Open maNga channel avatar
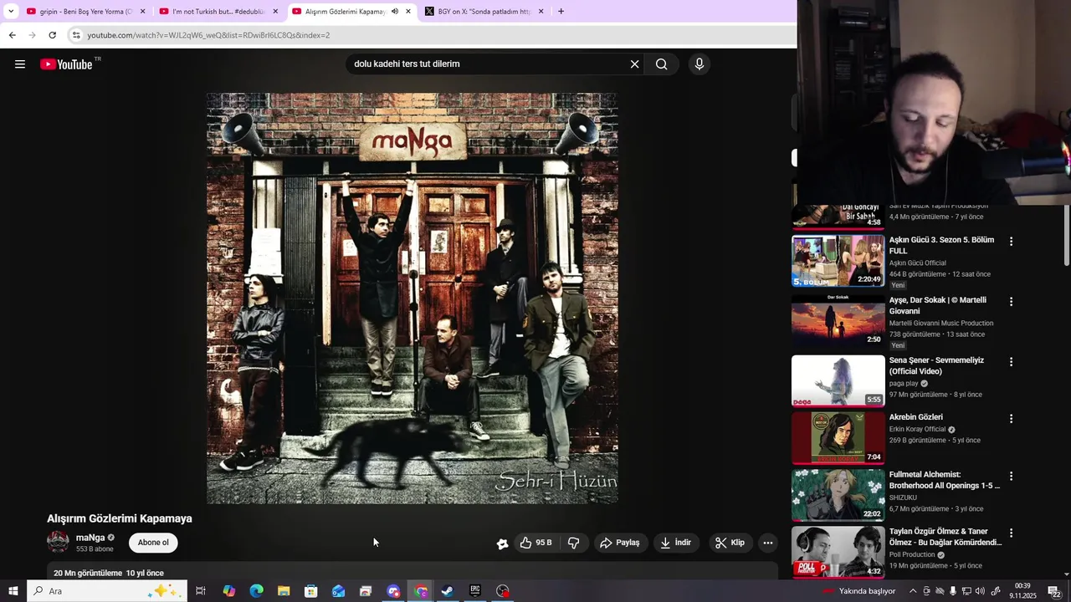The width and height of the screenshot is (1071, 602). click(58, 542)
